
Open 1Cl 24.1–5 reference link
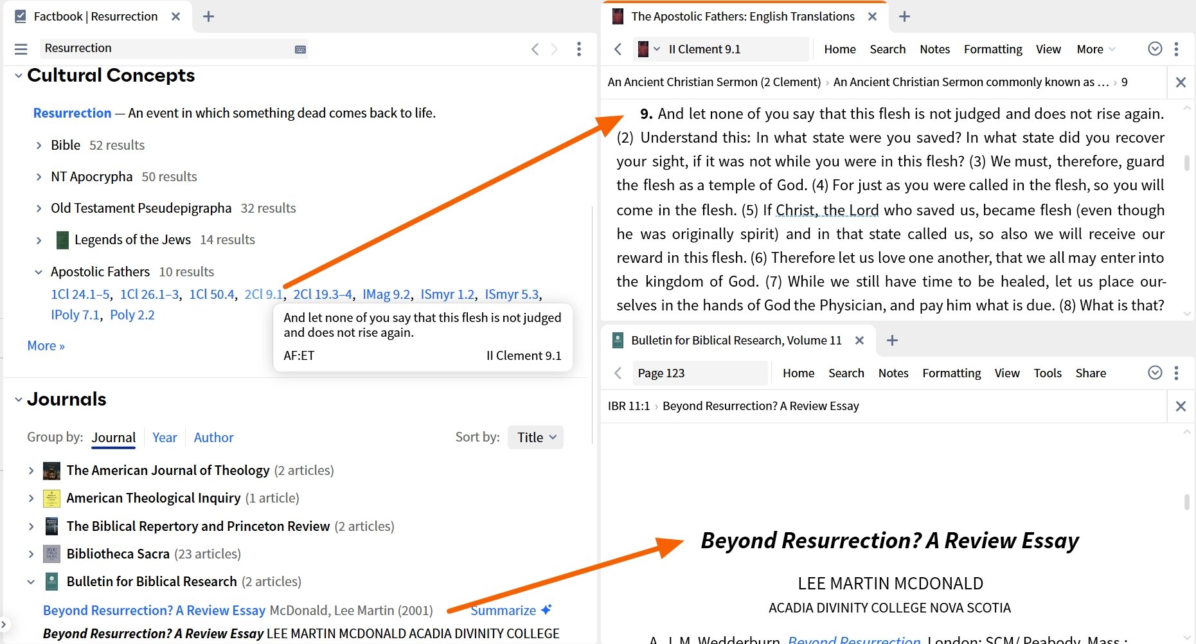[80, 294]
